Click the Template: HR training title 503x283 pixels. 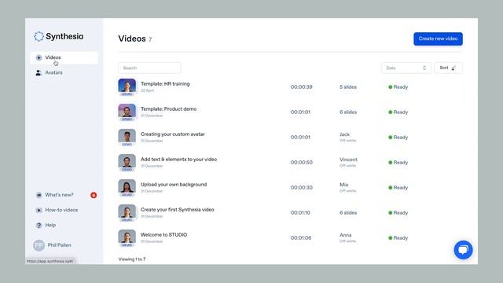[165, 84]
